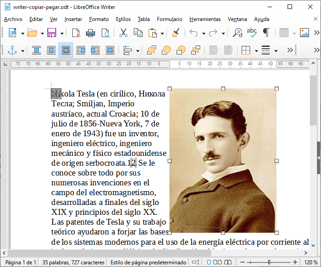Open the Estilos menu
321x267 pixels.
click(123, 19)
